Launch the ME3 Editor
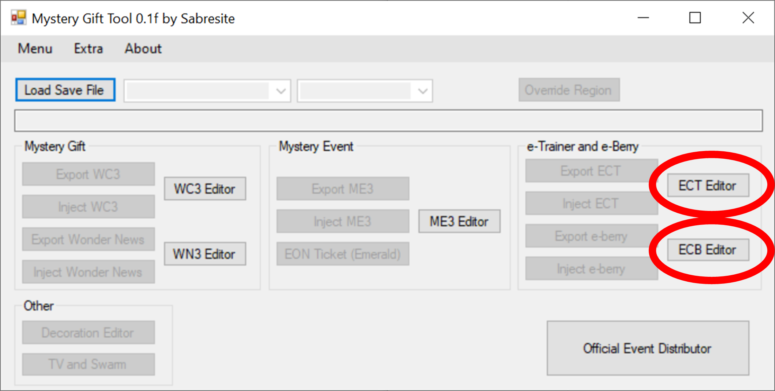775x391 pixels. (459, 221)
